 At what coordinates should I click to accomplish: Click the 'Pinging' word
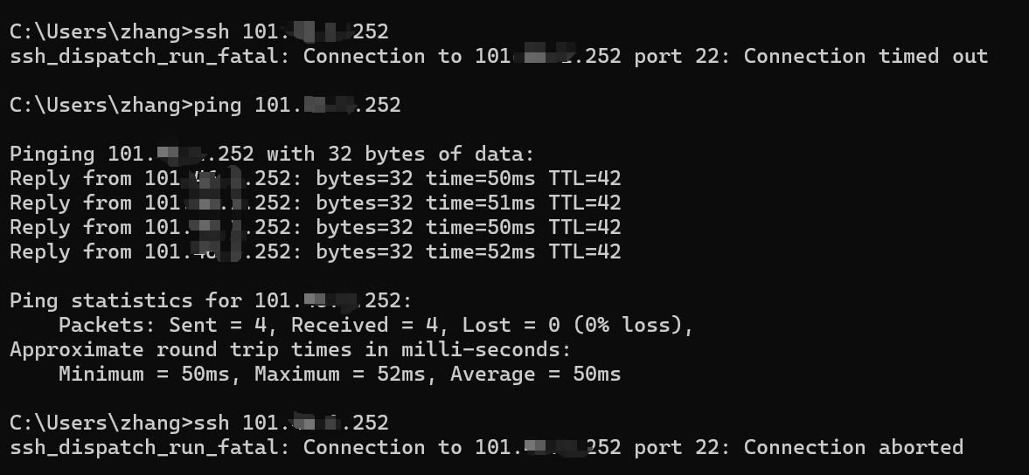click(52, 155)
